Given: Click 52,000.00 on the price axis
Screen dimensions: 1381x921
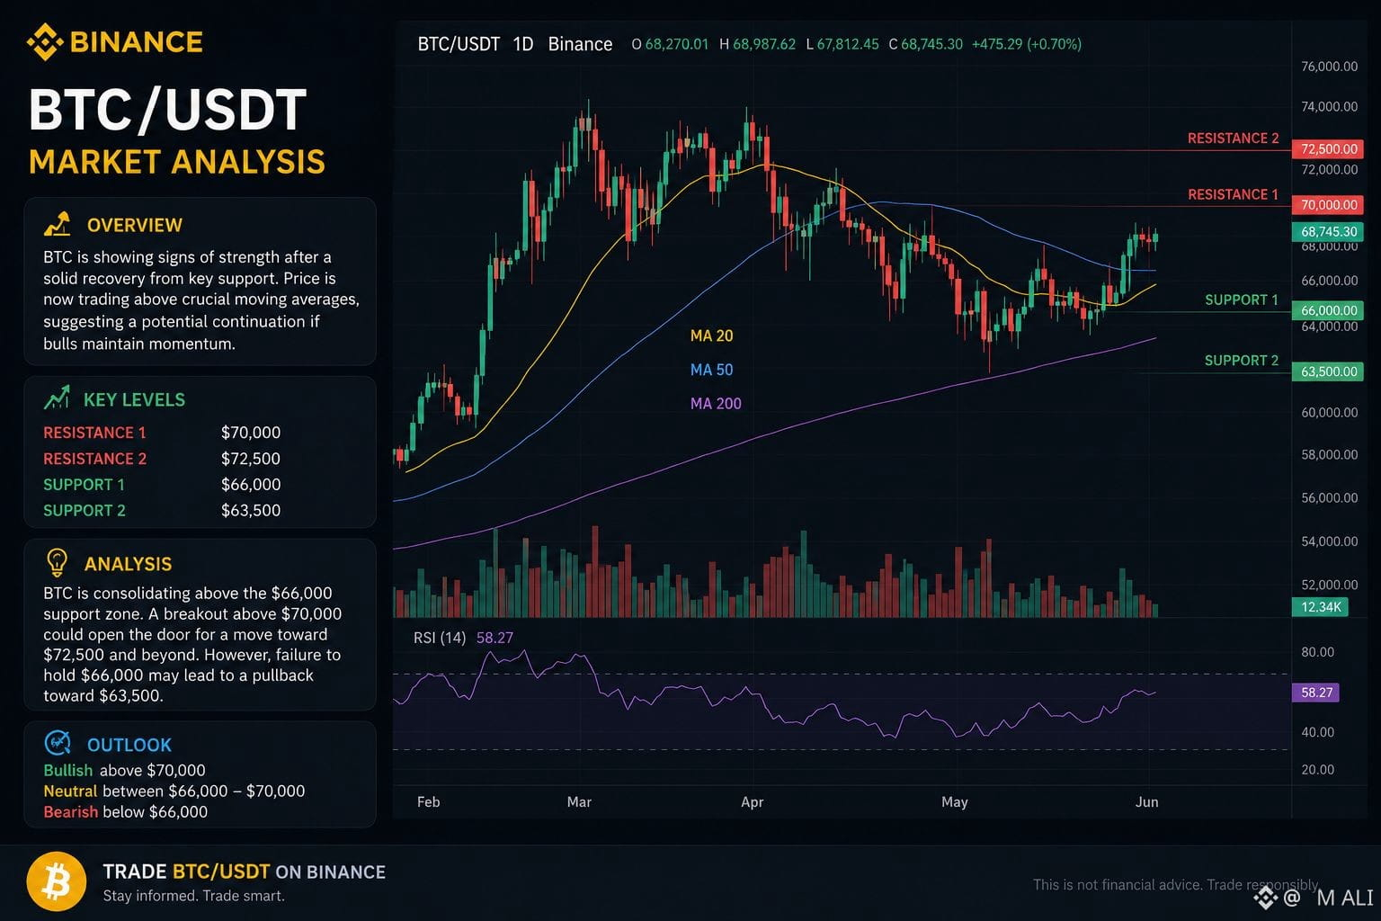Looking at the screenshot, I should tap(1329, 585).
